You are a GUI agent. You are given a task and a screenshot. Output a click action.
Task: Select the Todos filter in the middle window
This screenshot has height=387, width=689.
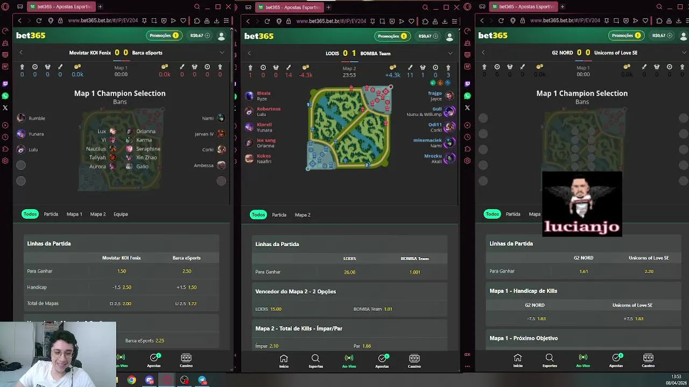(x=258, y=214)
